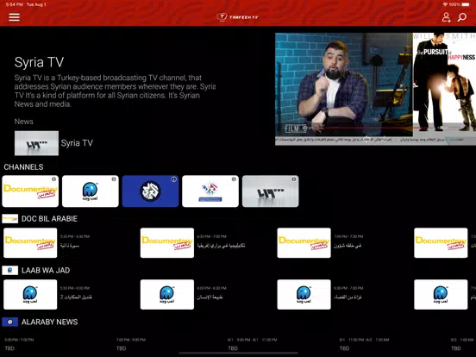This screenshot has width=476, height=357.
Task: Select Alaraby News TBD slot 11:00 PM - 1:00 AM
Action: click(x=364, y=344)
